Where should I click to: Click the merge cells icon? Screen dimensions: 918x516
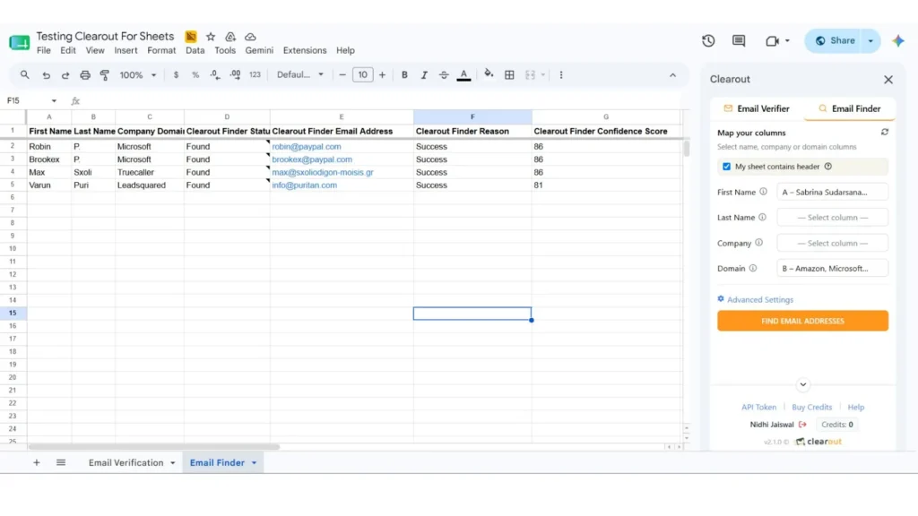(x=531, y=75)
